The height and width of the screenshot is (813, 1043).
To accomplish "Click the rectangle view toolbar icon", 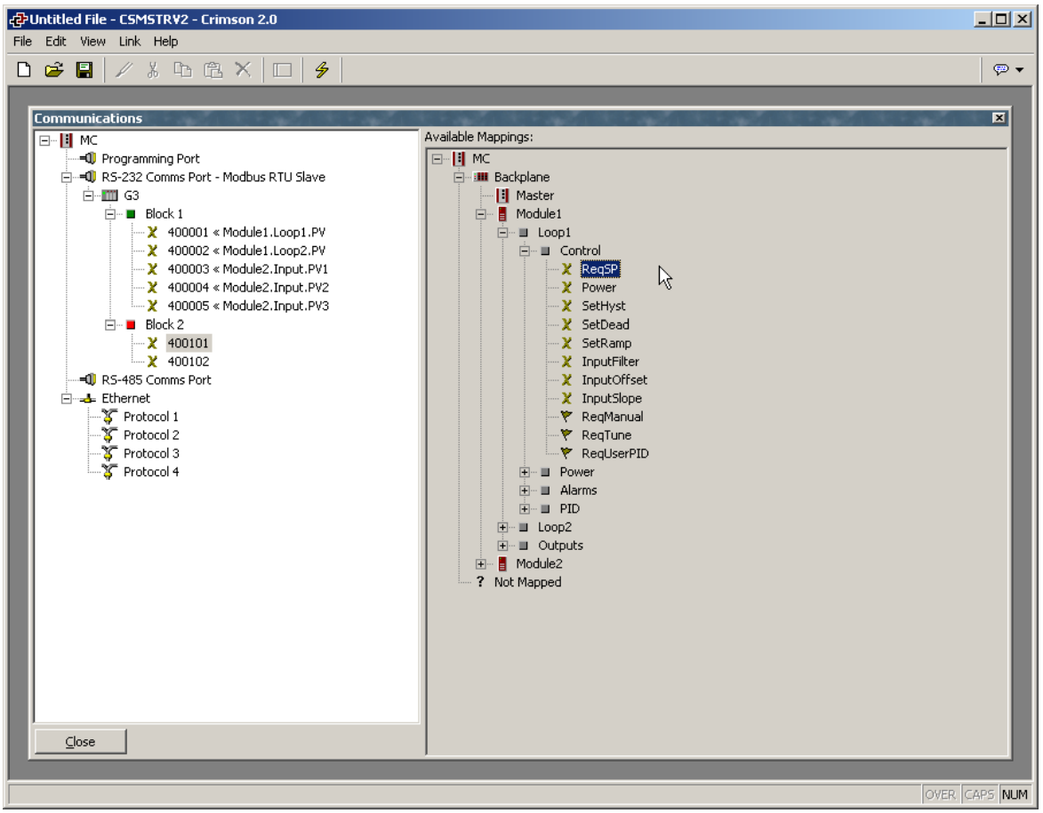I will tap(283, 70).
